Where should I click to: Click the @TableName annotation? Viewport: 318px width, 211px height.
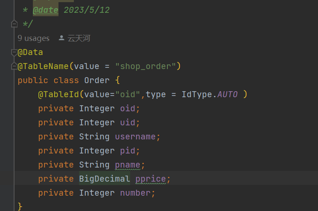point(43,66)
